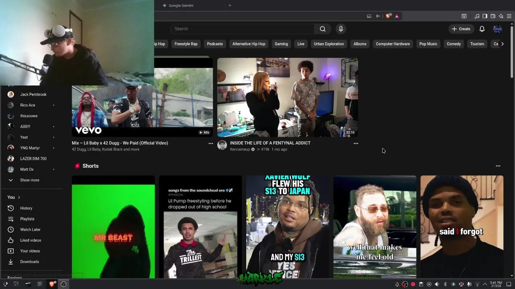Screen dimensions: 515x289
Task: Open Liked videos in the sidebar
Action: point(32,240)
